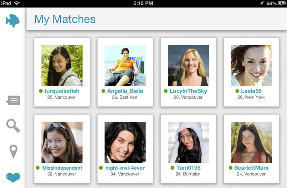Tap the battery icon in status bar
This screenshot has width=287, height=188.
tap(281, 3)
